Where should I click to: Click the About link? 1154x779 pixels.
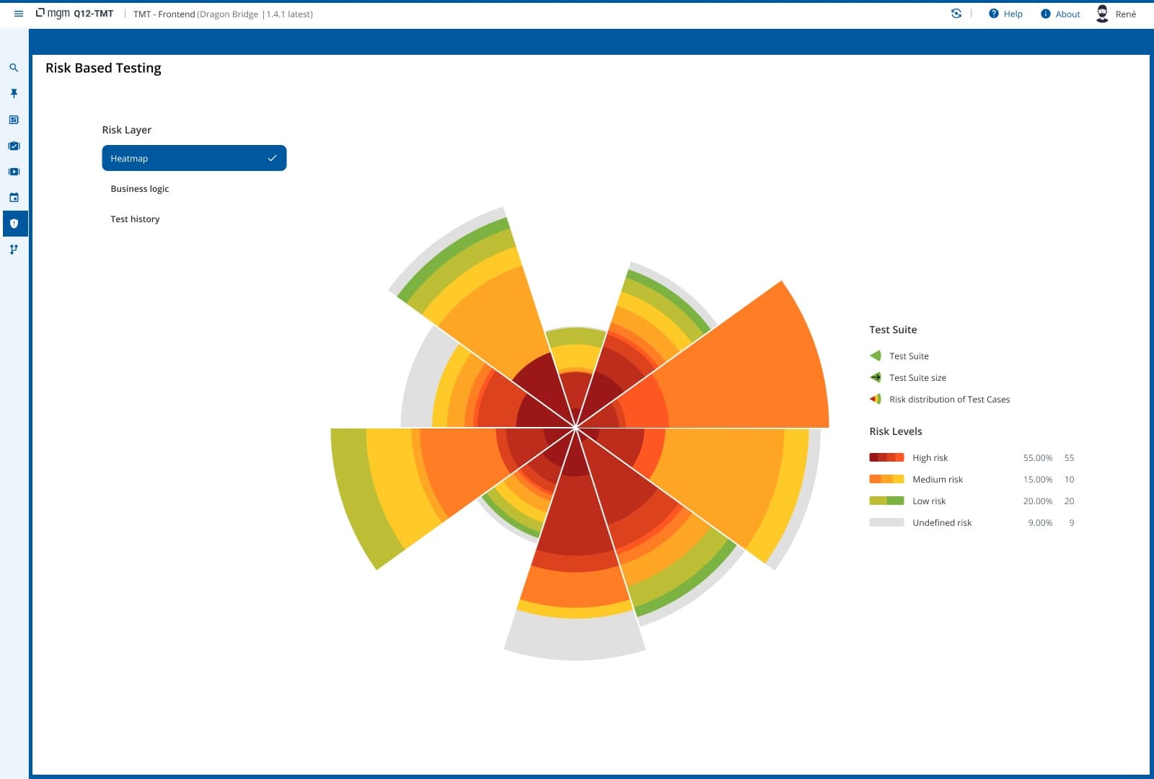pos(1060,14)
